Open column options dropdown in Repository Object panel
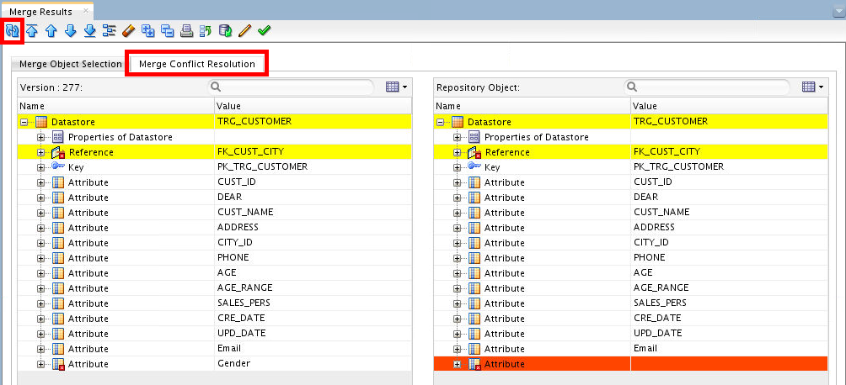 pyautogui.click(x=813, y=87)
